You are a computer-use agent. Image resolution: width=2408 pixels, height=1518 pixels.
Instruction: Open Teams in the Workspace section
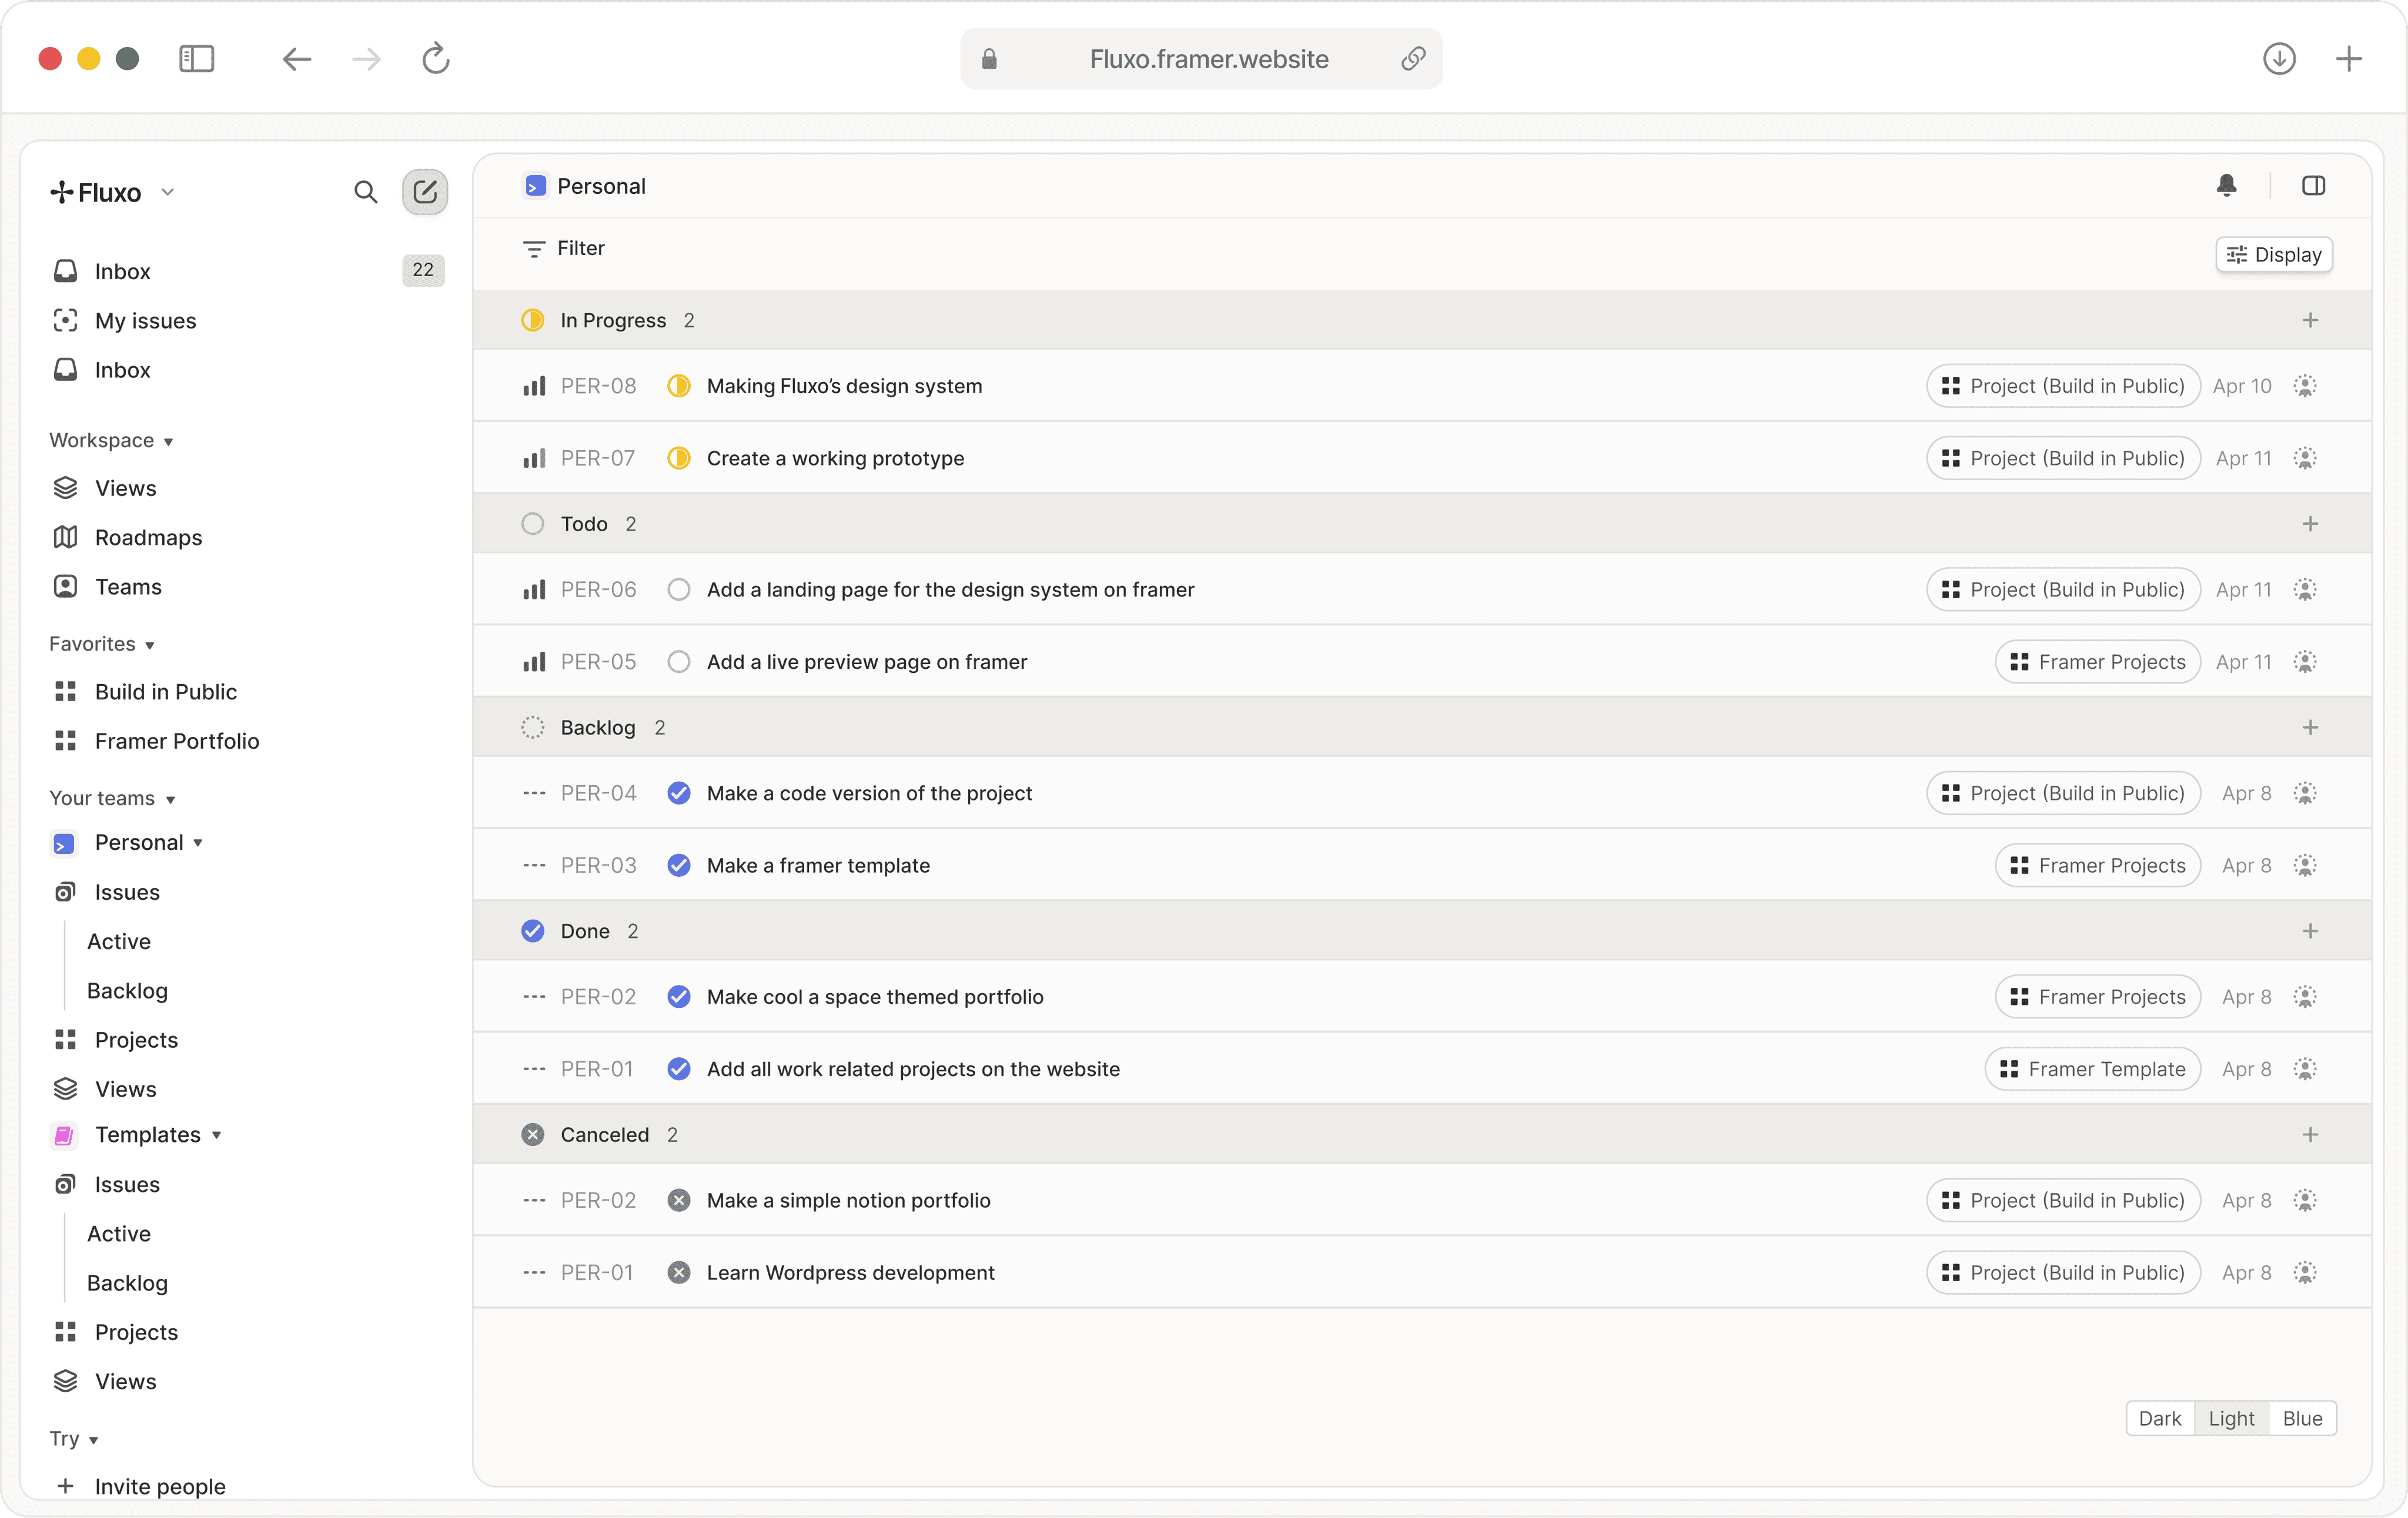128,587
